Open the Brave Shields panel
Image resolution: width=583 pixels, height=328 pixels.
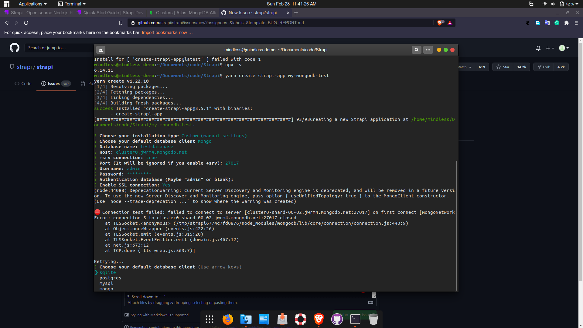[440, 22]
